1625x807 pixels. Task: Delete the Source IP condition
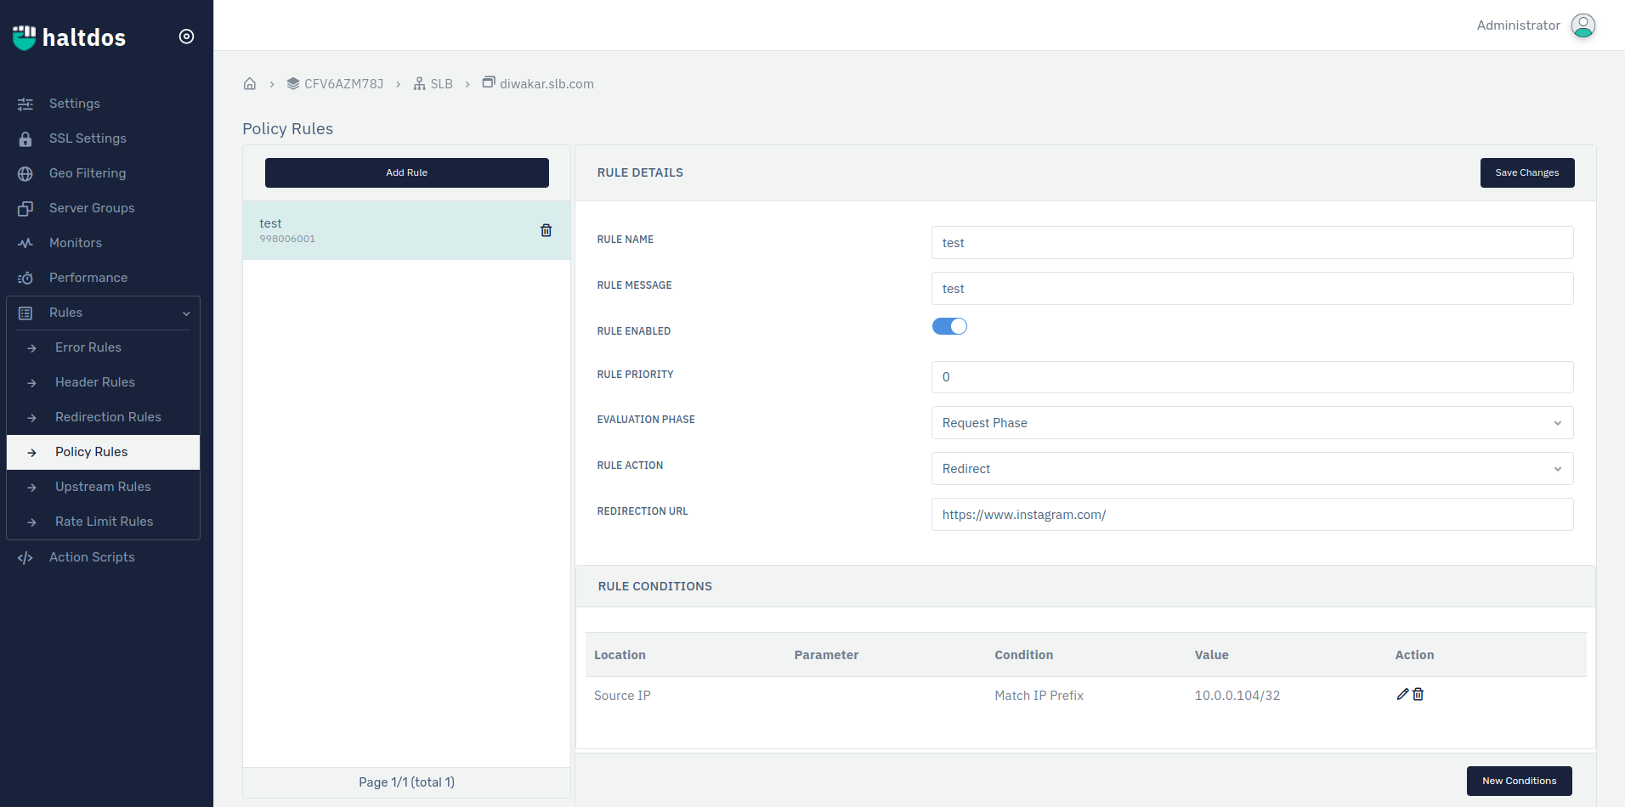(1418, 694)
